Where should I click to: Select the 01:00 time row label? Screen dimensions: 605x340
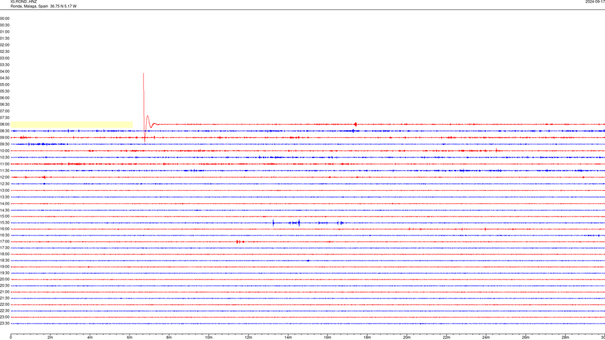[4, 31]
